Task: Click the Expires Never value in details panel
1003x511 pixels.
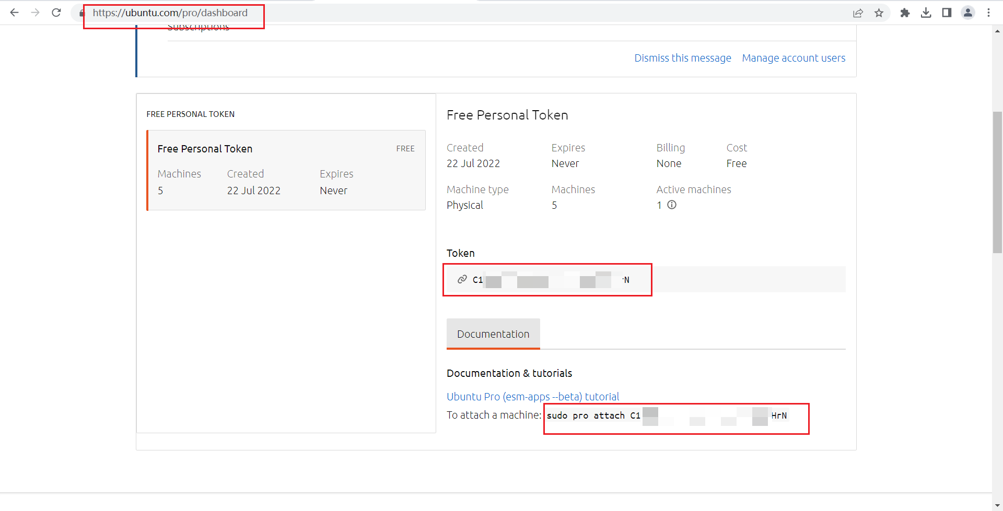Action: tap(565, 163)
